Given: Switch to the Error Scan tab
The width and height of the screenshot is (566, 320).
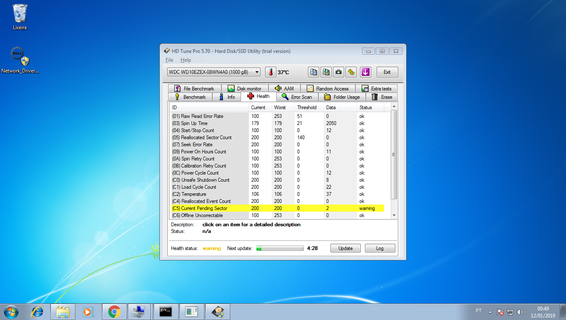Looking at the screenshot, I should pyautogui.click(x=297, y=97).
